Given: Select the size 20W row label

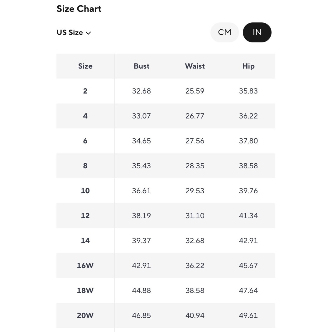Looking at the screenshot, I should [85, 315].
